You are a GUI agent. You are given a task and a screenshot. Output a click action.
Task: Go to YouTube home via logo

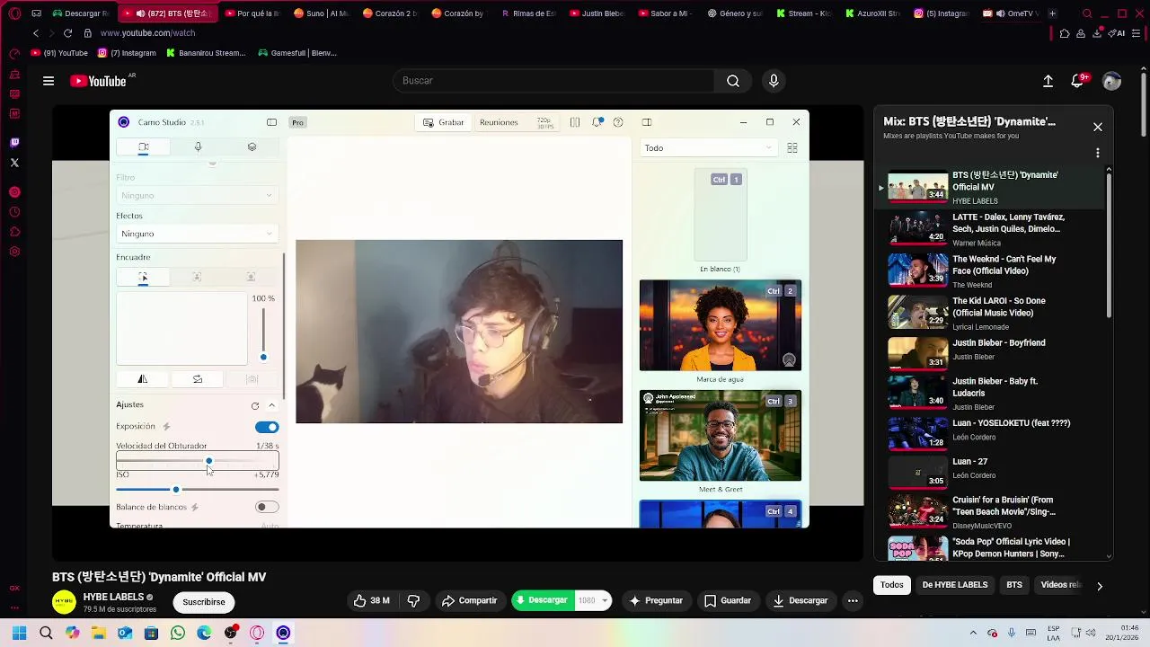pyautogui.click(x=98, y=81)
